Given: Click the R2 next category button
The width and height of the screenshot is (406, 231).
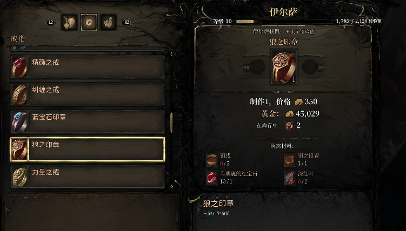Looking at the screenshot, I should pyautogui.click(x=127, y=23).
